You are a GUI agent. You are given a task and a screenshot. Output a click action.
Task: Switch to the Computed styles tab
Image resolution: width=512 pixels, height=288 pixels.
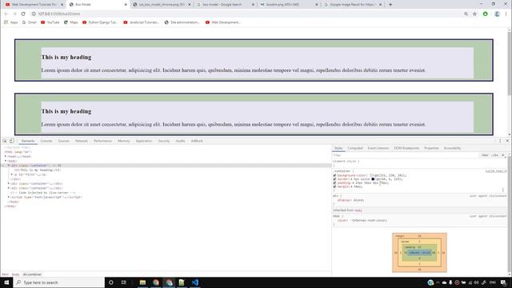[x=355, y=148]
